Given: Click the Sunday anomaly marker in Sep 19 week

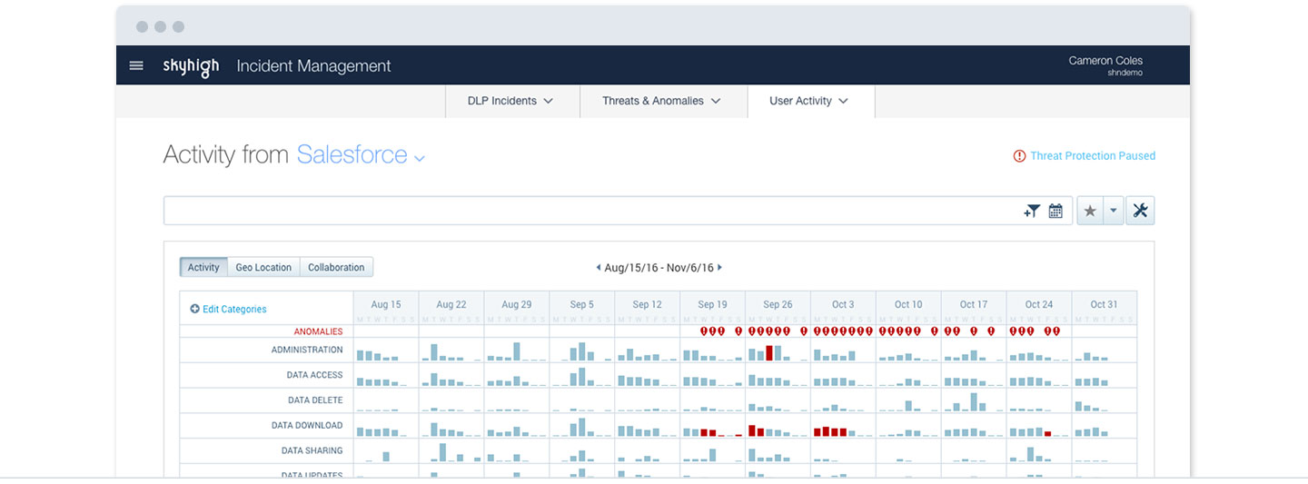Looking at the screenshot, I should tap(738, 331).
